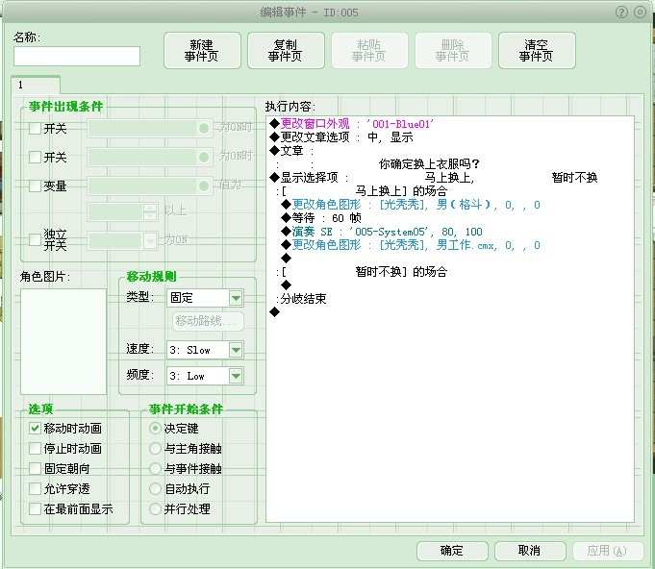This screenshot has width=655, height=569.
Task: Select the 自动执行 radio button
Action: pos(155,488)
